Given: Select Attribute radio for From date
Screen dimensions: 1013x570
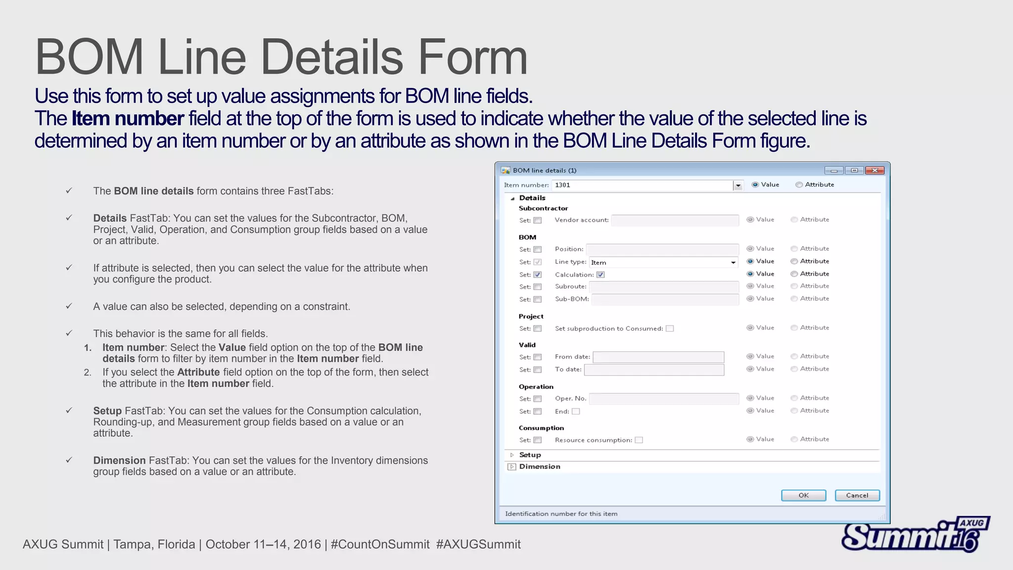Looking at the screenshot, I should [x=794, y=356].
